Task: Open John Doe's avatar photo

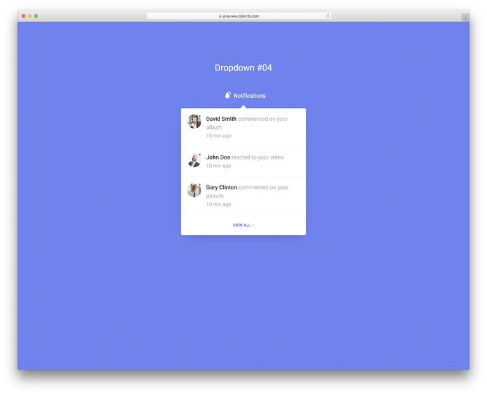Action: tap(194, 160)
